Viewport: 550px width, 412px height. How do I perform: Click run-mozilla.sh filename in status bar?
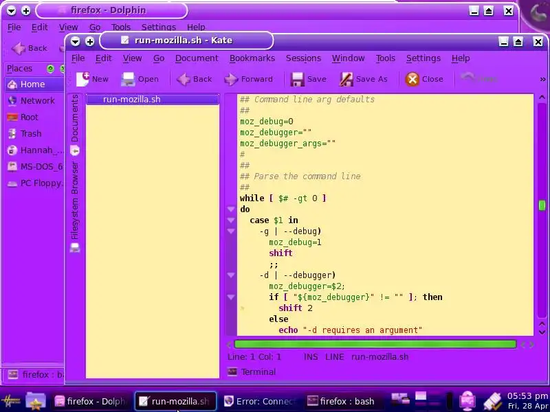pyautogui.click(x=380, y=357)
